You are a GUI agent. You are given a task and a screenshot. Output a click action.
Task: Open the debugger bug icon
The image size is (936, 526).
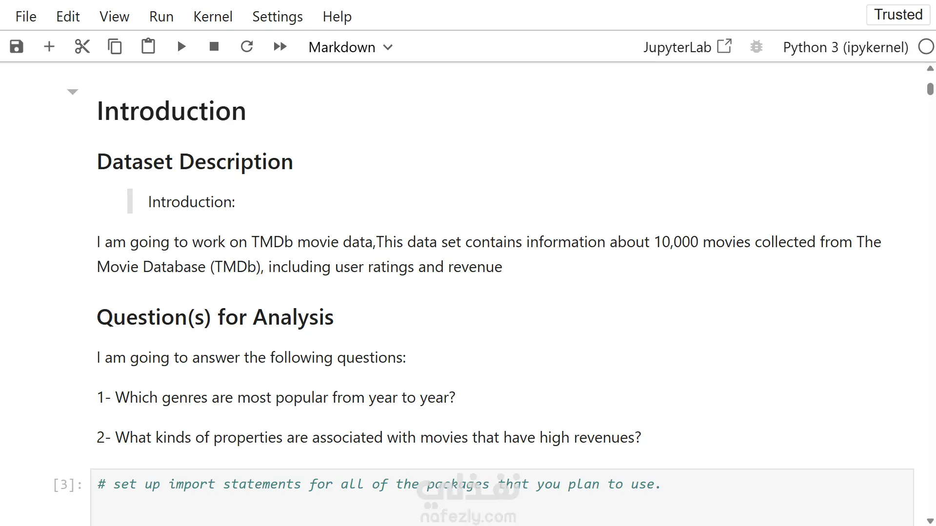tap(756, 47)
